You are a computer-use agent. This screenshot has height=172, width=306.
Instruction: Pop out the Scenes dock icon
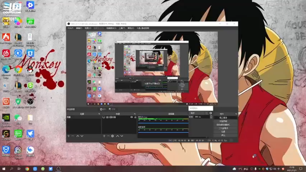tap(99, 114)
